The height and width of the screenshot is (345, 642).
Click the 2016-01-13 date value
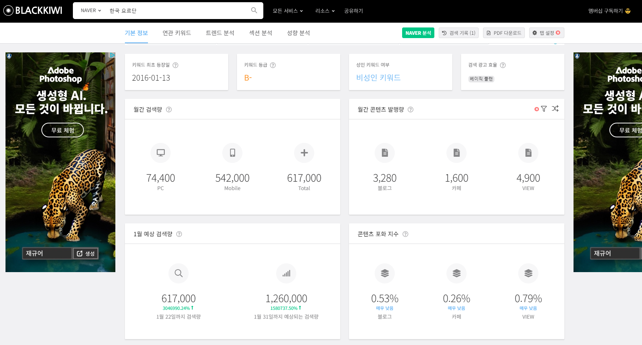[x=151, y=78]
